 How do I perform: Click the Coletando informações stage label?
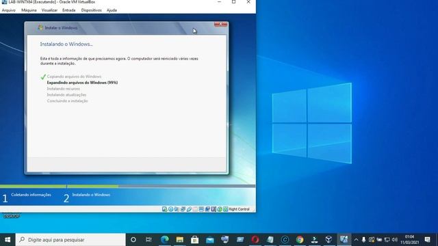pos(31,195)
